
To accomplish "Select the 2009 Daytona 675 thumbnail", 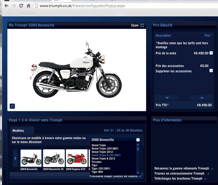I will (x=77, y=158).
